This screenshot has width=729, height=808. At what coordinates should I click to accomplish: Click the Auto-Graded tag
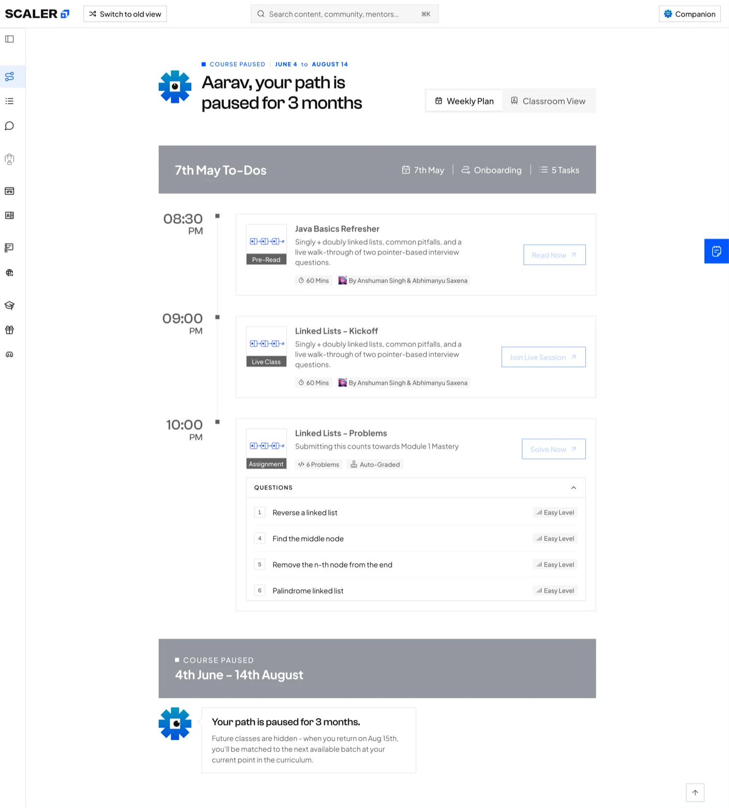coord(375,464)
